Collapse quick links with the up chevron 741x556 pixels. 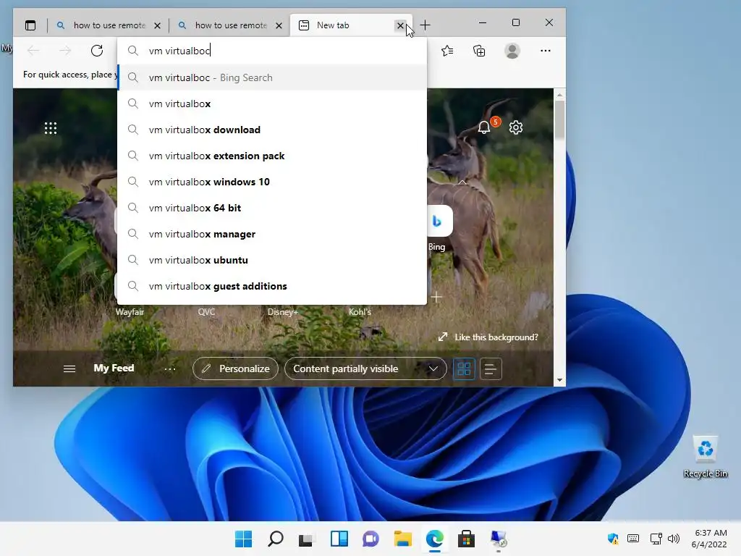[x=462, y=182]
